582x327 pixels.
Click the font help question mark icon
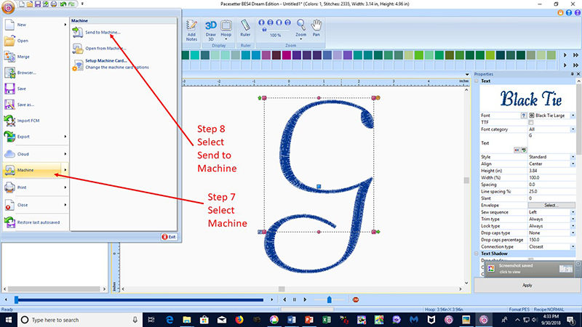[x=523, y=116]
